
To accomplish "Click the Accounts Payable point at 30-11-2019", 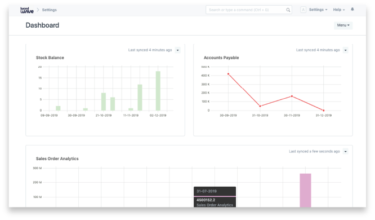I will point(292,96).
